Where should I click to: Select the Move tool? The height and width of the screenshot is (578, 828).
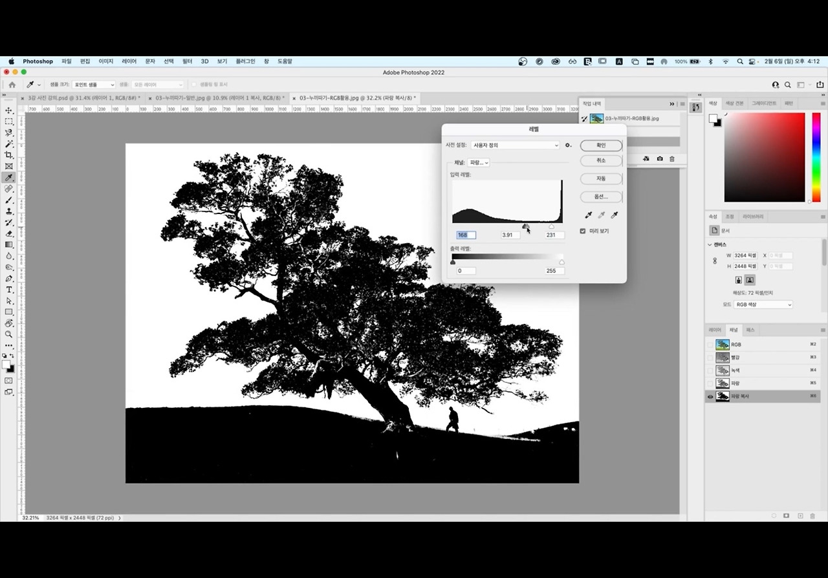(x=9, y=111)
